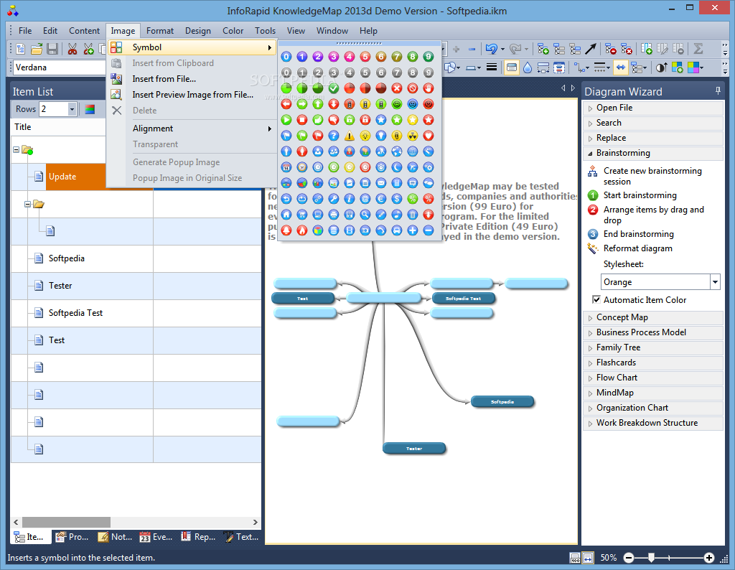Switch to the Eve... bottom tab

point(156,537)
